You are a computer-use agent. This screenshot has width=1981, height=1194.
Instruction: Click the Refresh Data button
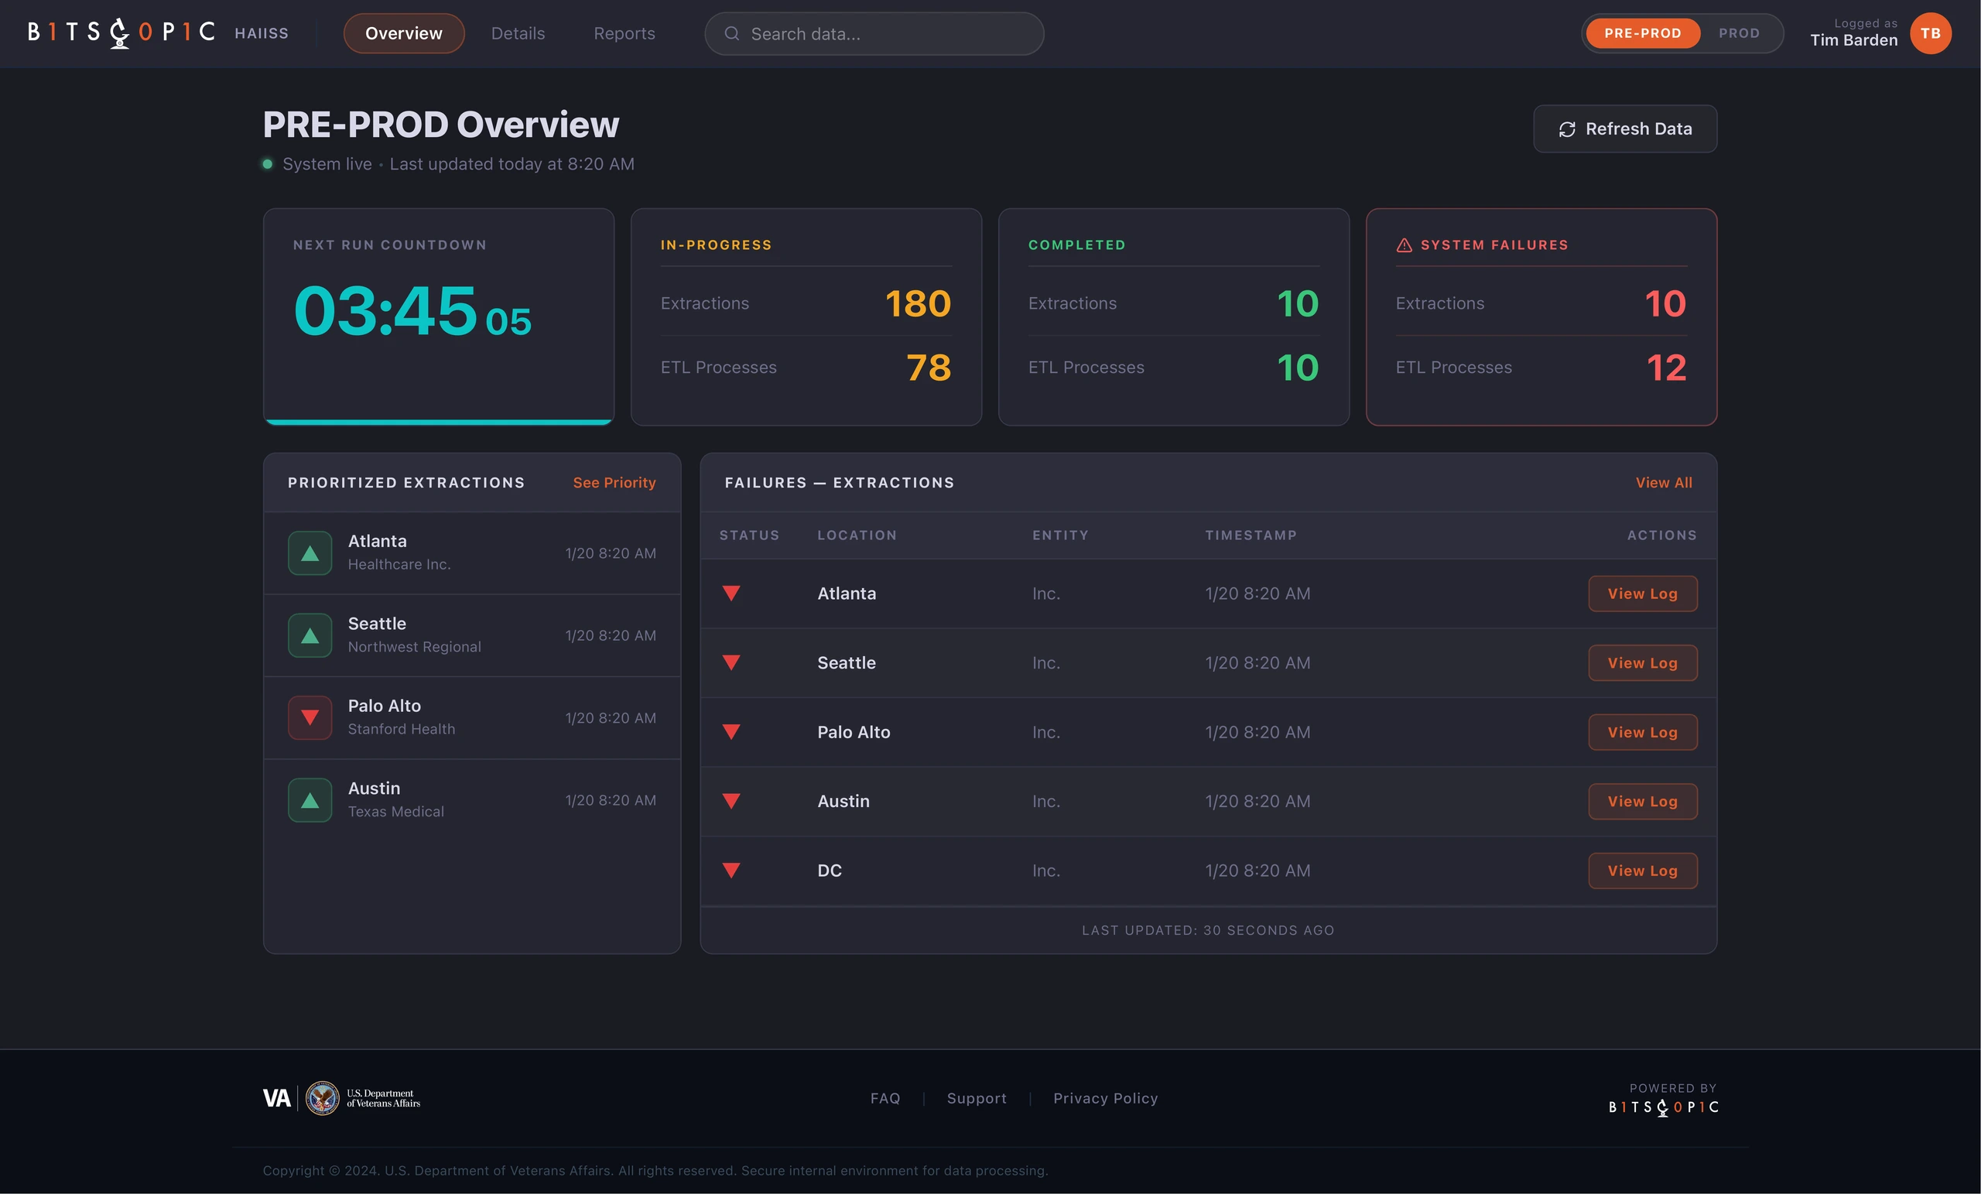coord(1625,128)
